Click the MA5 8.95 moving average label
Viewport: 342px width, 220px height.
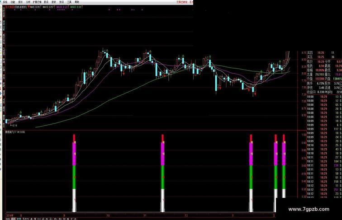[35, 7]
